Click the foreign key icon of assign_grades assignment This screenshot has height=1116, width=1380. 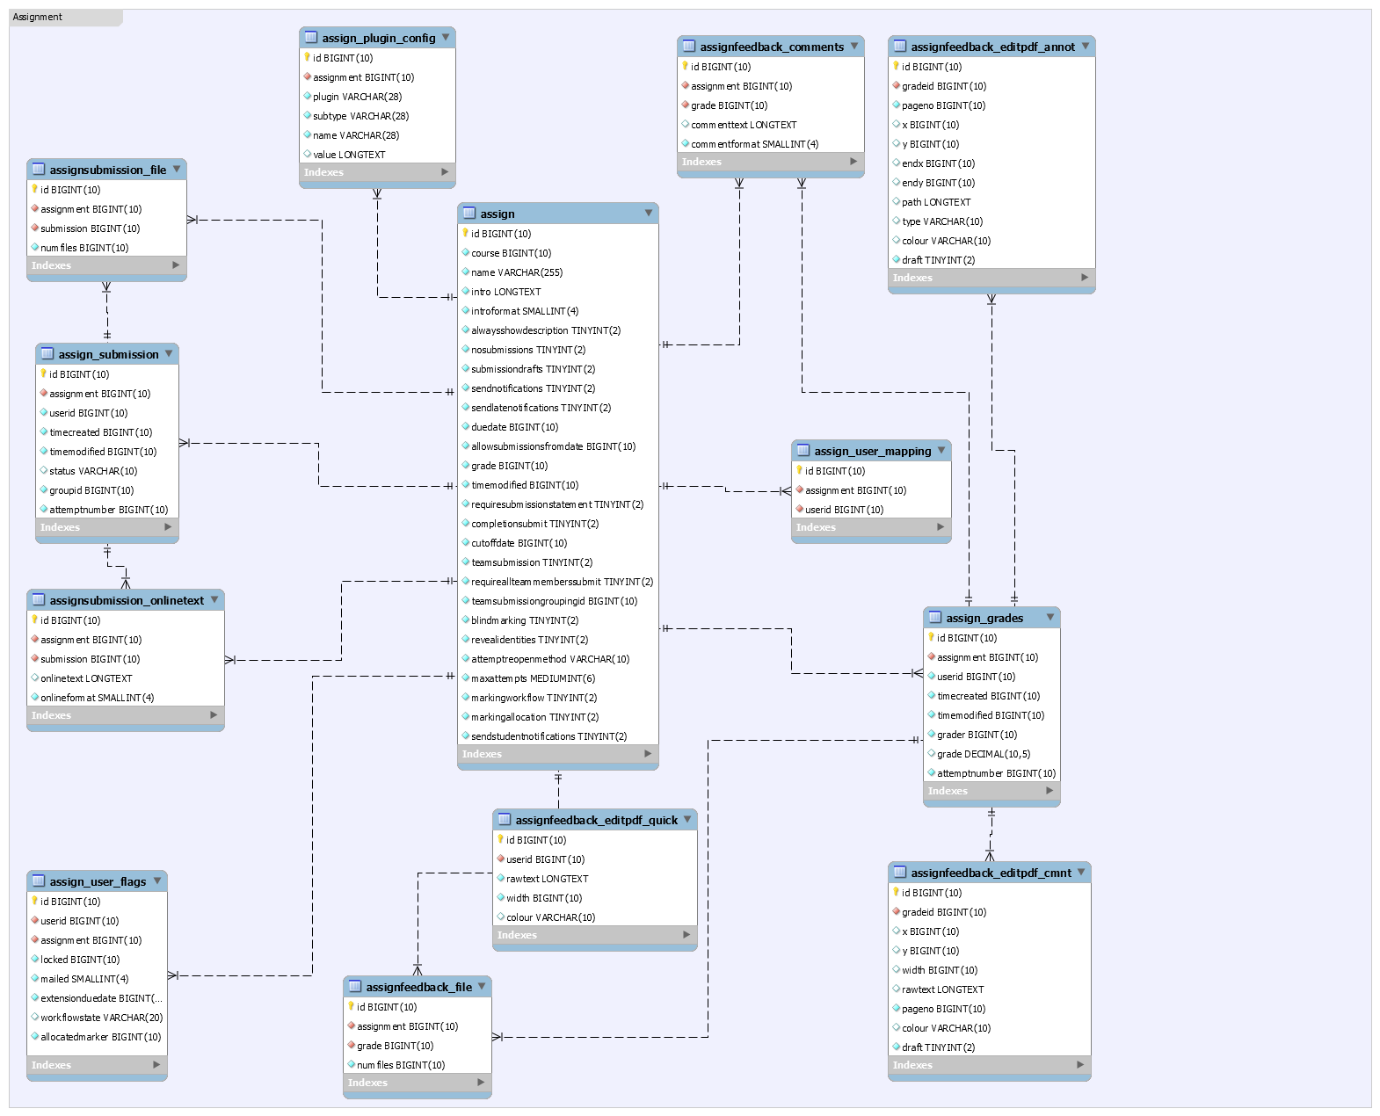click(x=932, y=656)
